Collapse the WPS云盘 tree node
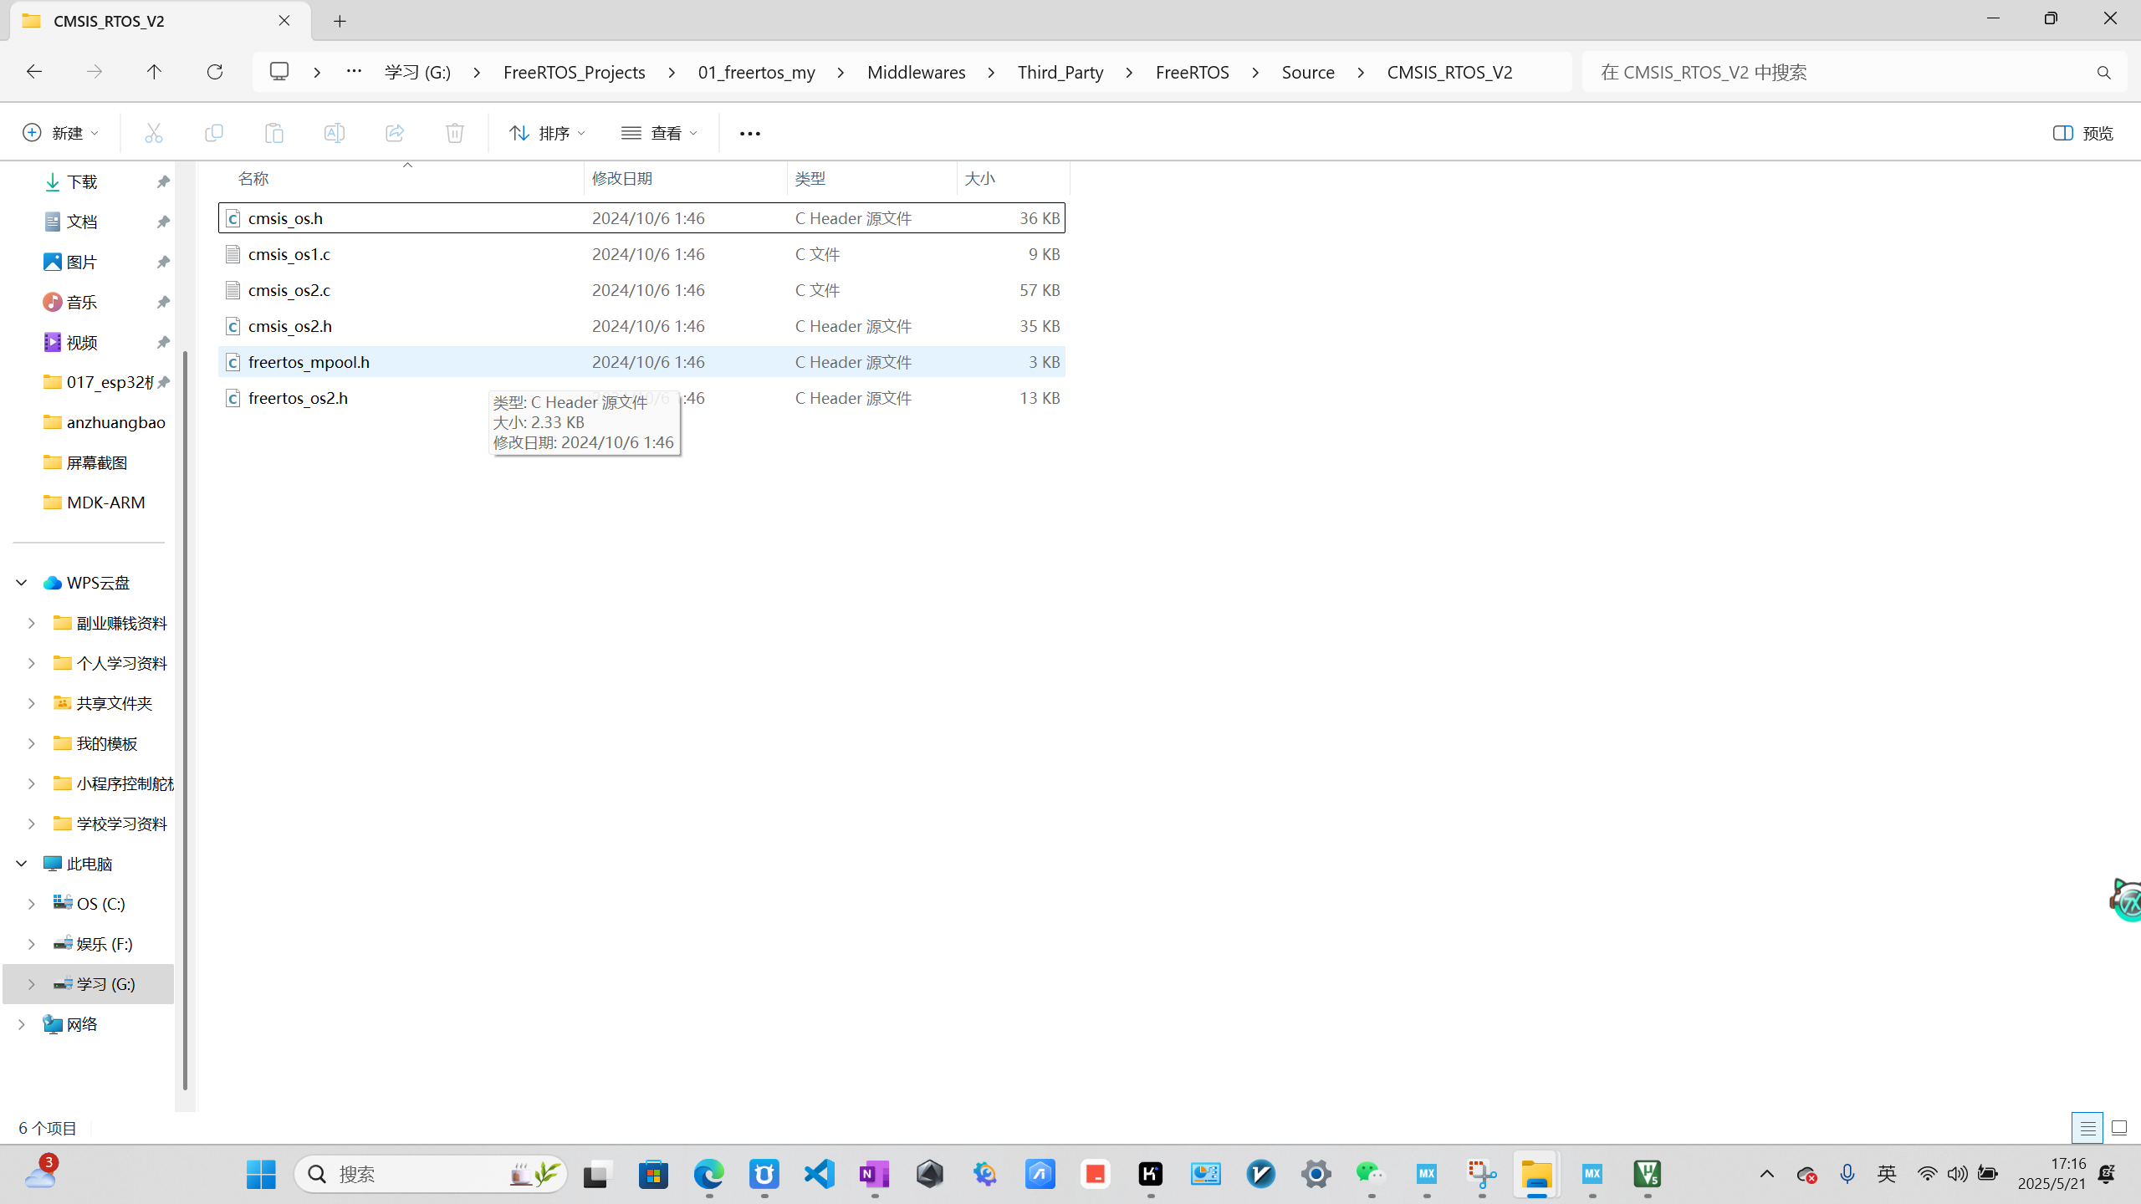This screenshot has height=1204, width=2141. (22, 583)
